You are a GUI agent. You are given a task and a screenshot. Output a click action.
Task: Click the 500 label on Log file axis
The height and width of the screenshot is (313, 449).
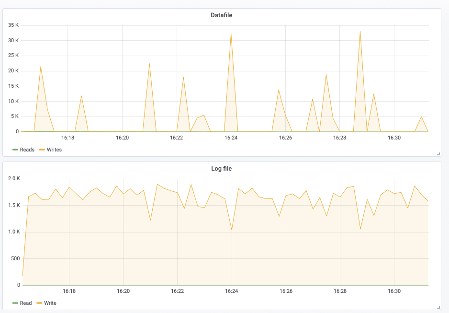tap(15, 258)
